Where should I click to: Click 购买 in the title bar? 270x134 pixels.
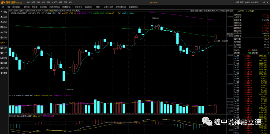pos(242,3)
